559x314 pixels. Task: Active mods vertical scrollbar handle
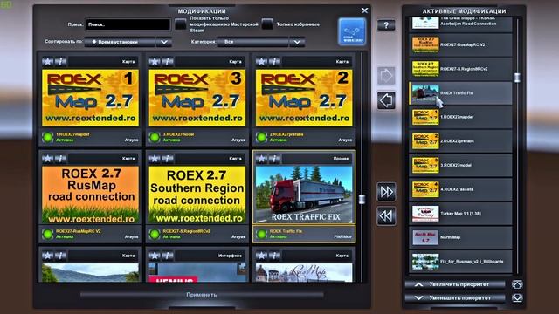click(517, 78)
